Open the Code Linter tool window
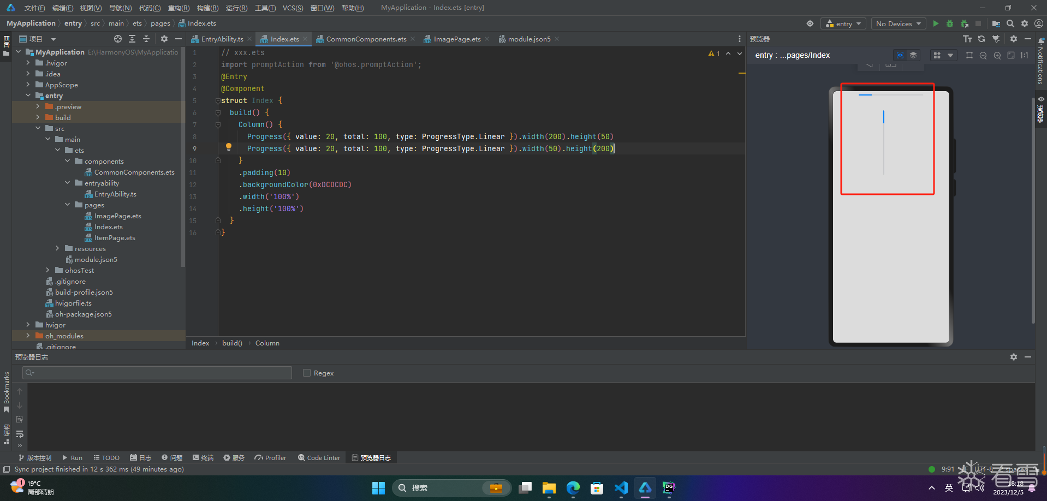The width and height of the screenshot is (1047, 501). click(x=319, y=458)
